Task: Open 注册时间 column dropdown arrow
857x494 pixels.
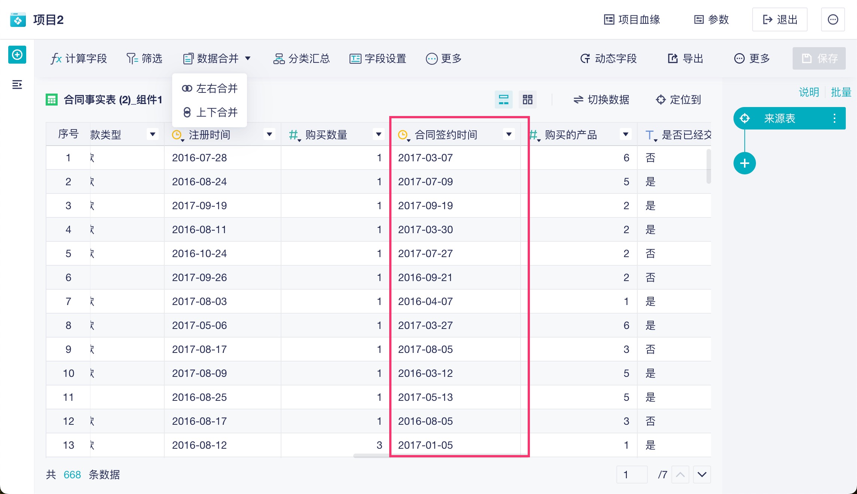Action: click(x=269, y=134)
